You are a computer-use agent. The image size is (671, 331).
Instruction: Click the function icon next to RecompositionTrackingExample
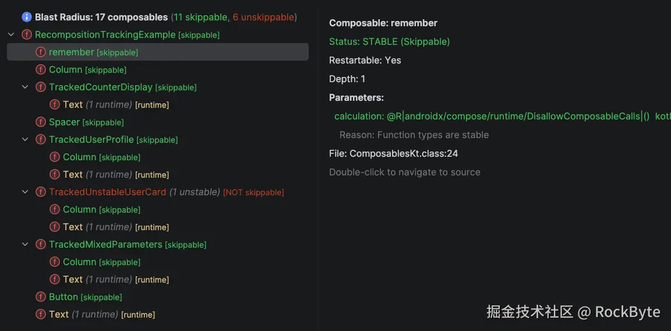[x=26, y=35]
